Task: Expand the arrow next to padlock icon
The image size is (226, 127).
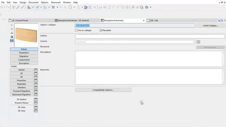Action: pos(82,7)
